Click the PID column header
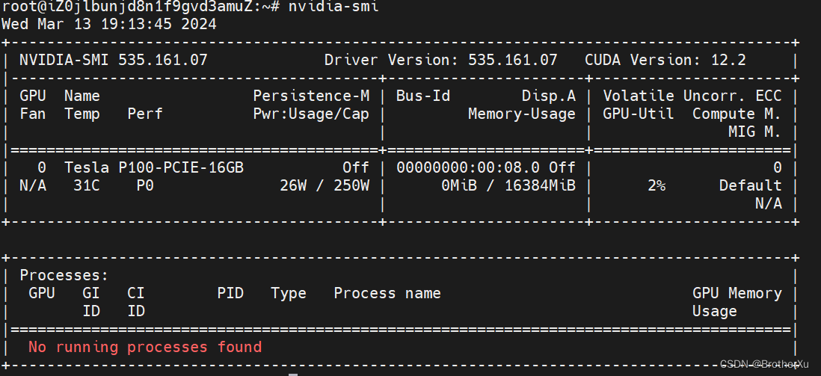821x376 pixels. [230, 293]
